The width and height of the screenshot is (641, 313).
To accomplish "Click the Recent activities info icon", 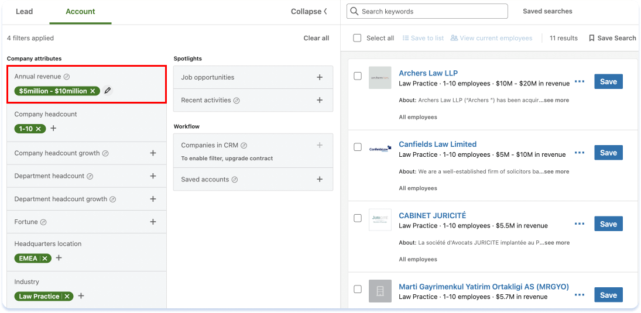I will tap(236, 100).
